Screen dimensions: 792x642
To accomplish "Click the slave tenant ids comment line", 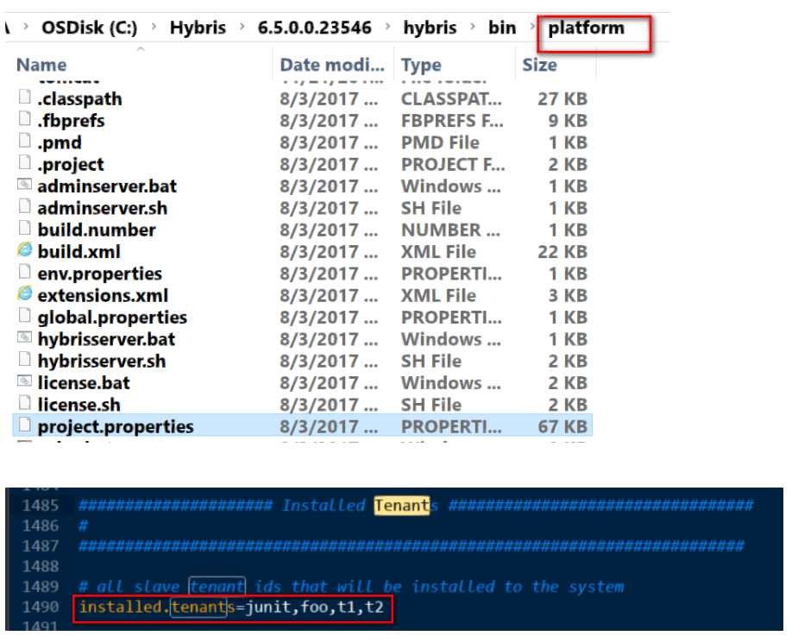I will pyautogui.click(x=351, y=587).
